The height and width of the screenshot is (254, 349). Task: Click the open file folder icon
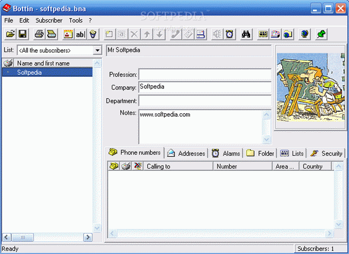pos(10,34)
